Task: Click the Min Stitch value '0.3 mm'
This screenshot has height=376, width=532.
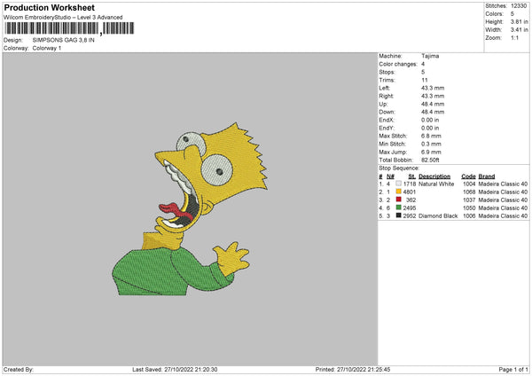Action: click(x=431, y=144)
